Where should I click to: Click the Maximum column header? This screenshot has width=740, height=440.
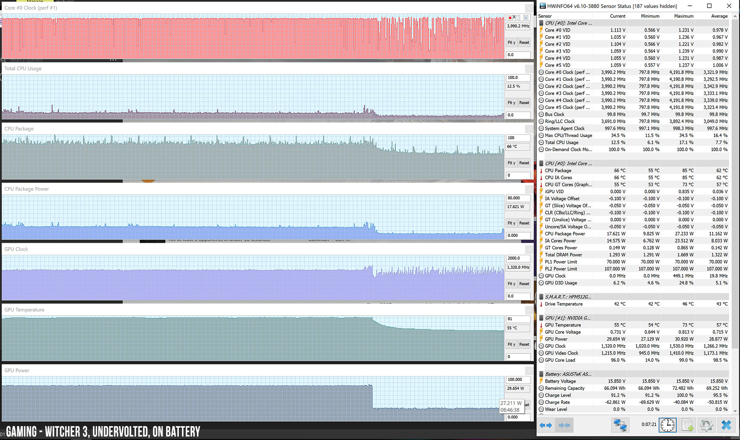pos(684,16)
